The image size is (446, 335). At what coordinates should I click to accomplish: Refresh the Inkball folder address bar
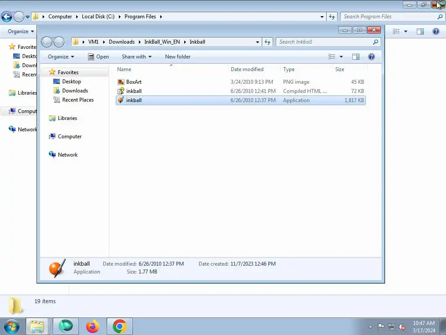click(x=267, y=42)
